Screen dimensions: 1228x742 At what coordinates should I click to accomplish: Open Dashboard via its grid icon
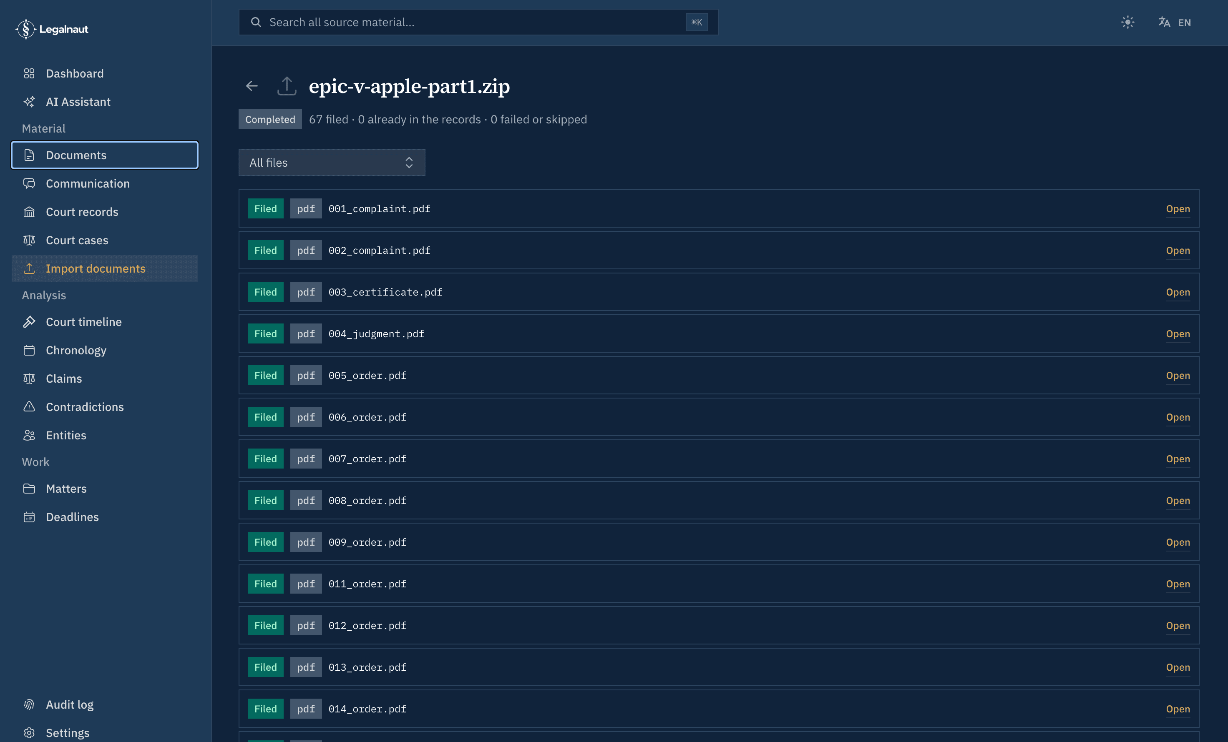click(29, 73)
